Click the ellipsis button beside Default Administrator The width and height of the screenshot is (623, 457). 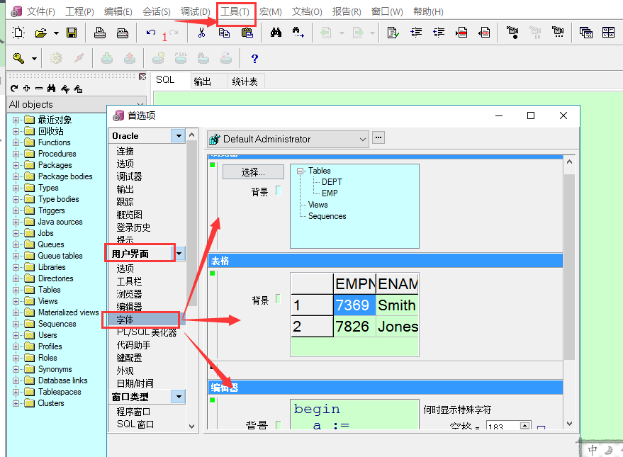[378, 137]
